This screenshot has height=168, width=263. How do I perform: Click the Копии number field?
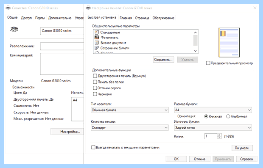coord(211,136)
